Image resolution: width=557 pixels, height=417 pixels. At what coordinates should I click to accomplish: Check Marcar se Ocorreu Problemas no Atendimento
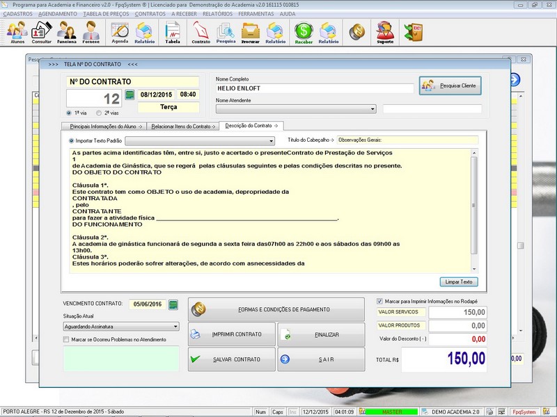coord(66,339)
